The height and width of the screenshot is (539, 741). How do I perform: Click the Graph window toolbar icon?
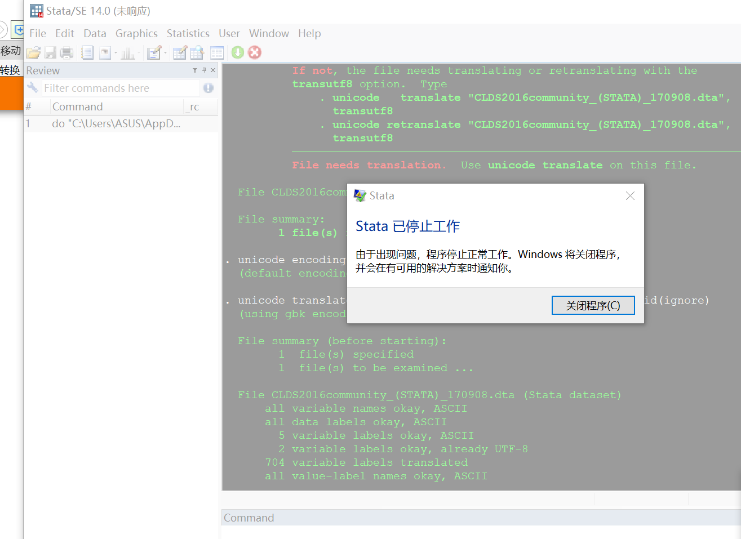pyautogui.click(x=128, y=53)
